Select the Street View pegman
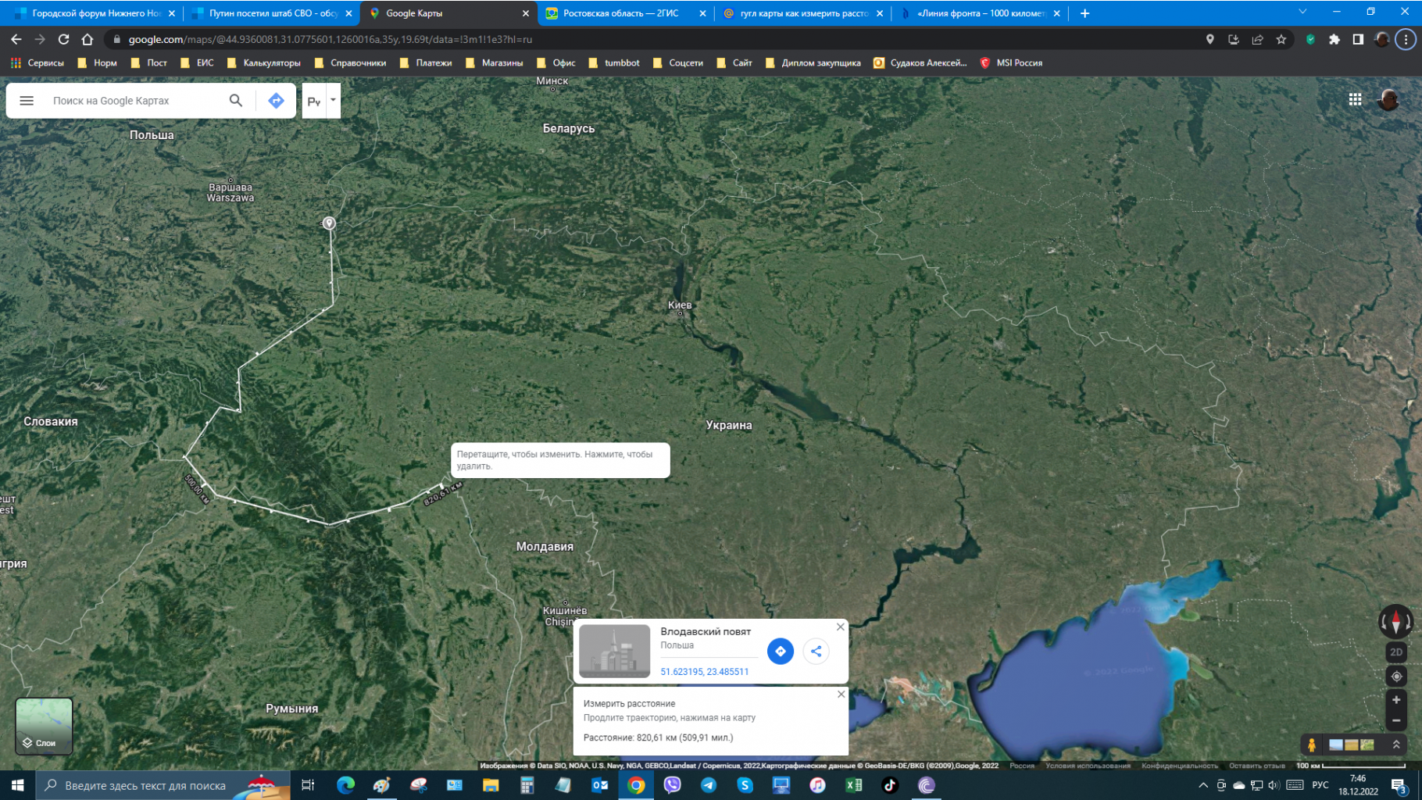Viewport: 1422px width, 800px height. click(x=1312, y=745)
